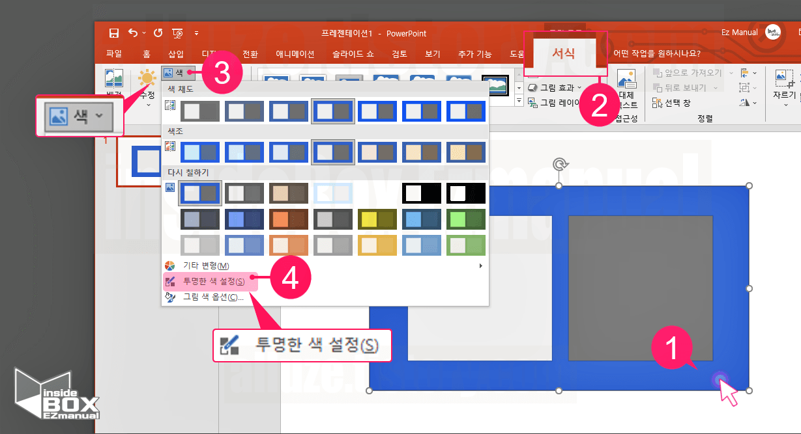This screenshot has width=801, height=434.
Task: Apply the grayscale recolor swatch
Action: tap(244, 193)
